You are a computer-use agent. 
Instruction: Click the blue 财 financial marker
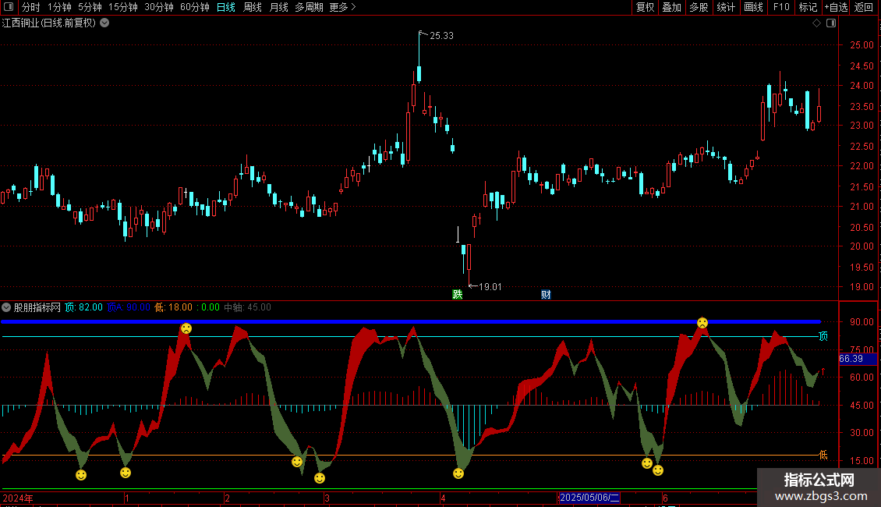[546, 295]
